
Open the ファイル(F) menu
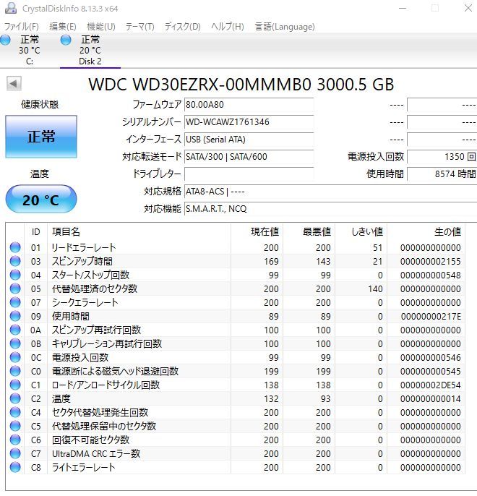[21, 27]
